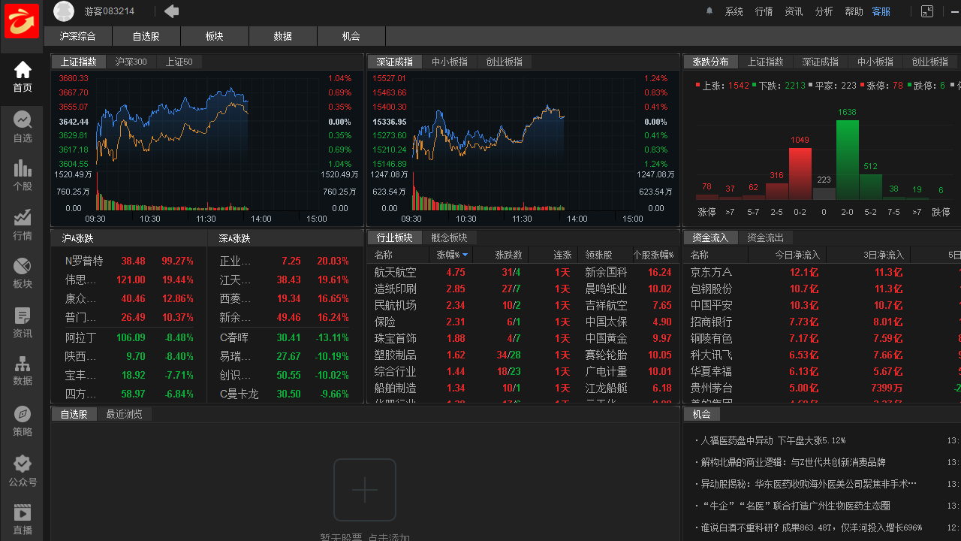
Task: Select the 行业板块 tab
Action: 395,237
